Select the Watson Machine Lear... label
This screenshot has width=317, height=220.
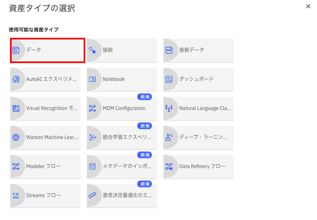point(52,137)
